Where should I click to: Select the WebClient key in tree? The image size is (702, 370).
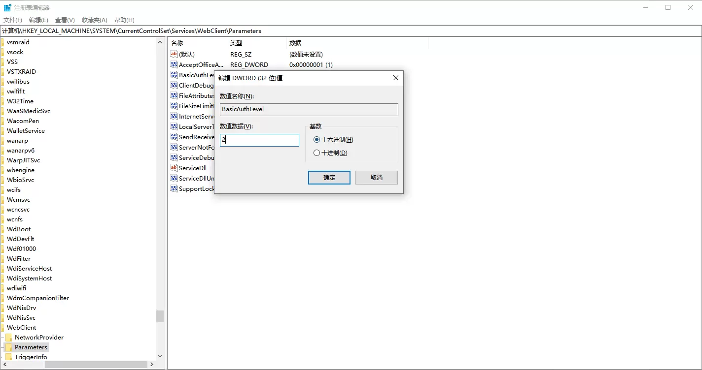tap(21, 328)
